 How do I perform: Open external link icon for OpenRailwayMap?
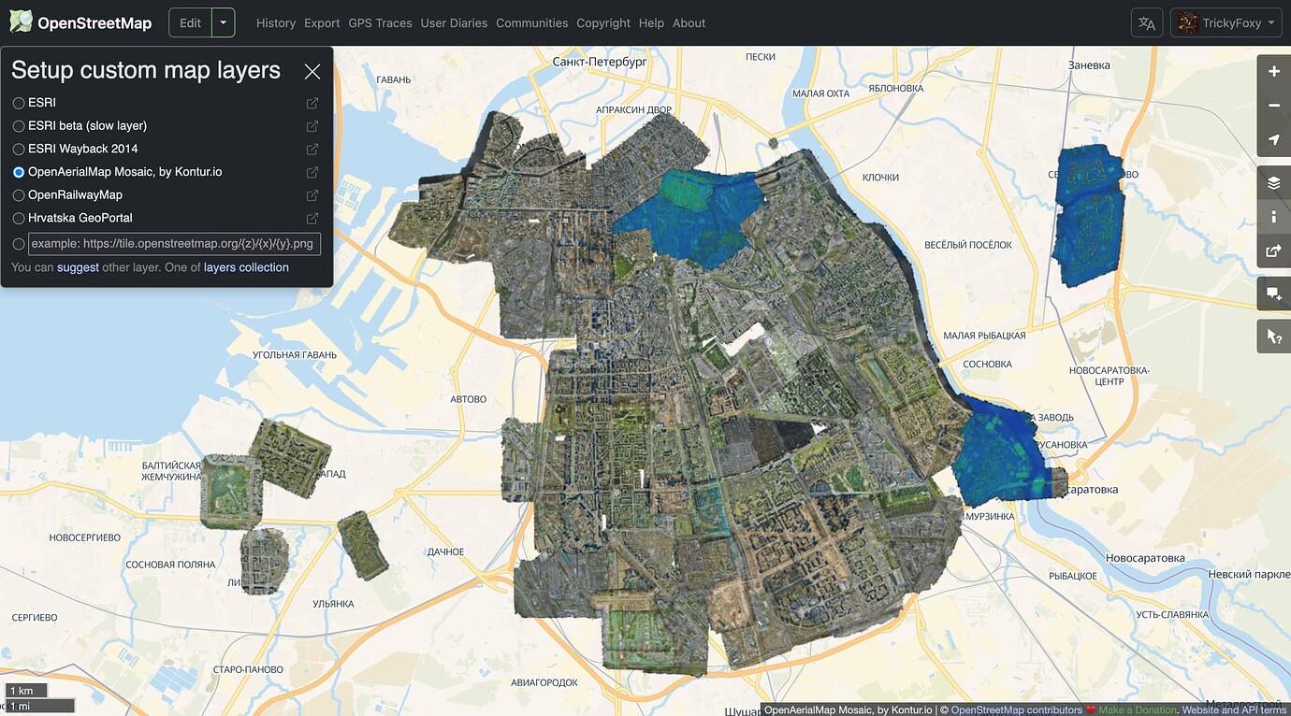pyautogui.click(x=312, y=195)
